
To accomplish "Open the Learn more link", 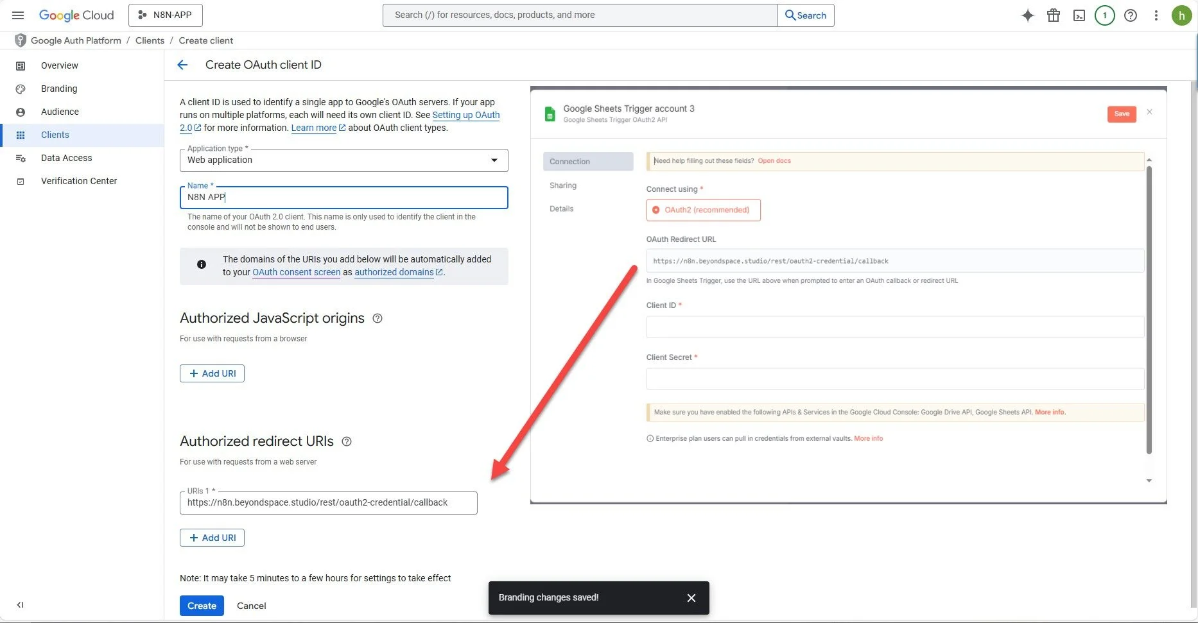I will [314, 128].
